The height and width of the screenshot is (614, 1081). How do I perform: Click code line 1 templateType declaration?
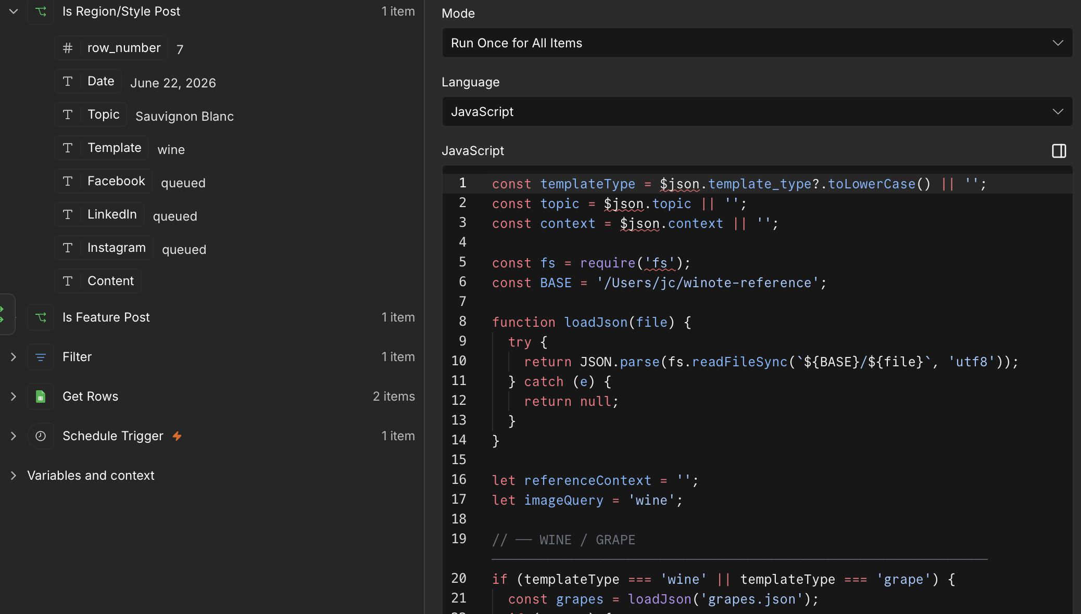click(739, 184)
